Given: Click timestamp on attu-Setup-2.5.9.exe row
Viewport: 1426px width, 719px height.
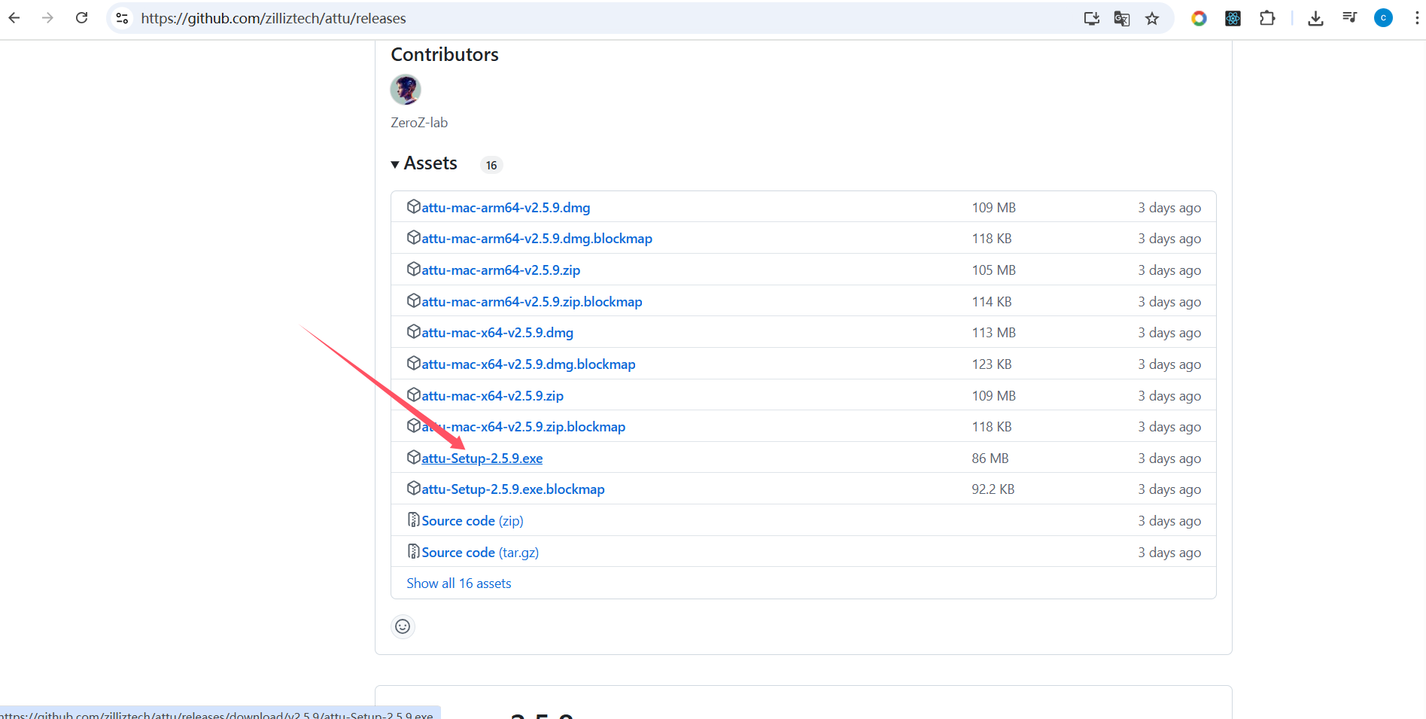Looking at the screenshot, I should click(1169, 459).
